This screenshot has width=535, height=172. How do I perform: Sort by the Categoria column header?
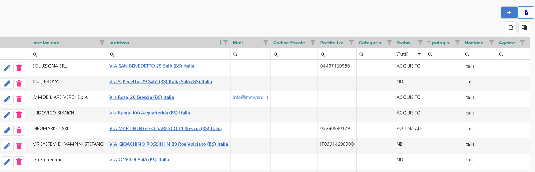pos(370,43)
